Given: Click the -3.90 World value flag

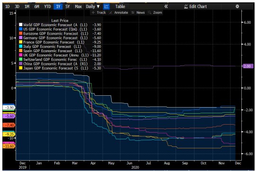Looking at the screenshot, I should 9,108.
